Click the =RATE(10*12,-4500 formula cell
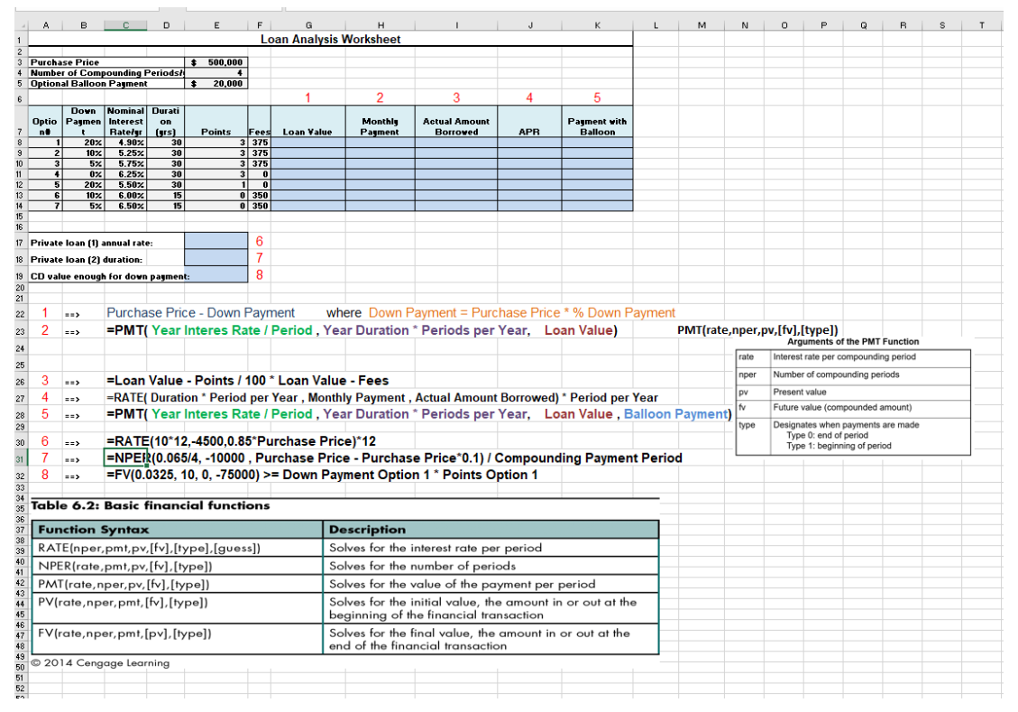Viewport: 1018px width, 712px height. pos(241,442)
